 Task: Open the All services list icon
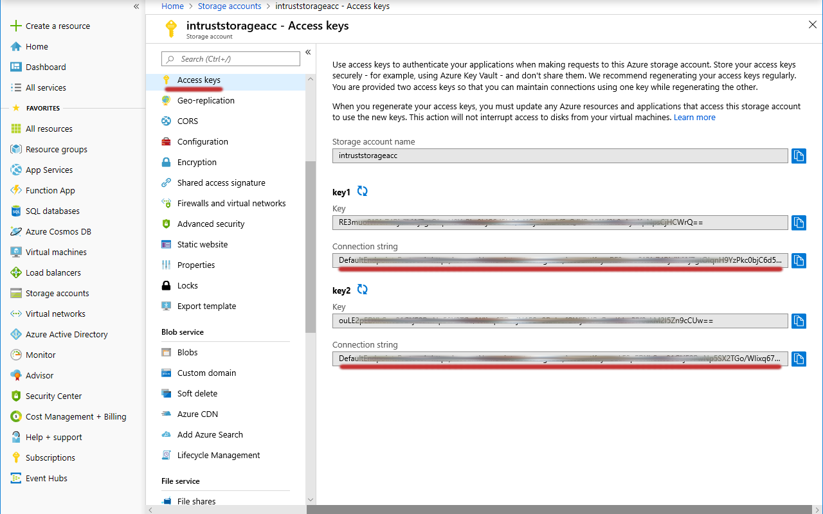tap(16, 87)
